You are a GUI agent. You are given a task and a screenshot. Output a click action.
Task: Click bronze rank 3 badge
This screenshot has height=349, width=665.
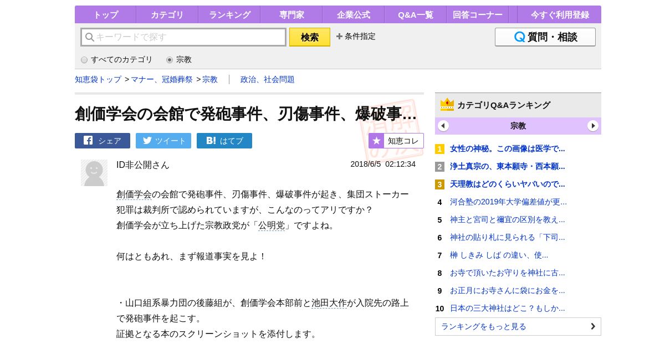(x=439, y=184)
